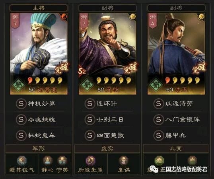Click the 军形 tactics section header
Screen dimensions: 214x179
[38, 148]
